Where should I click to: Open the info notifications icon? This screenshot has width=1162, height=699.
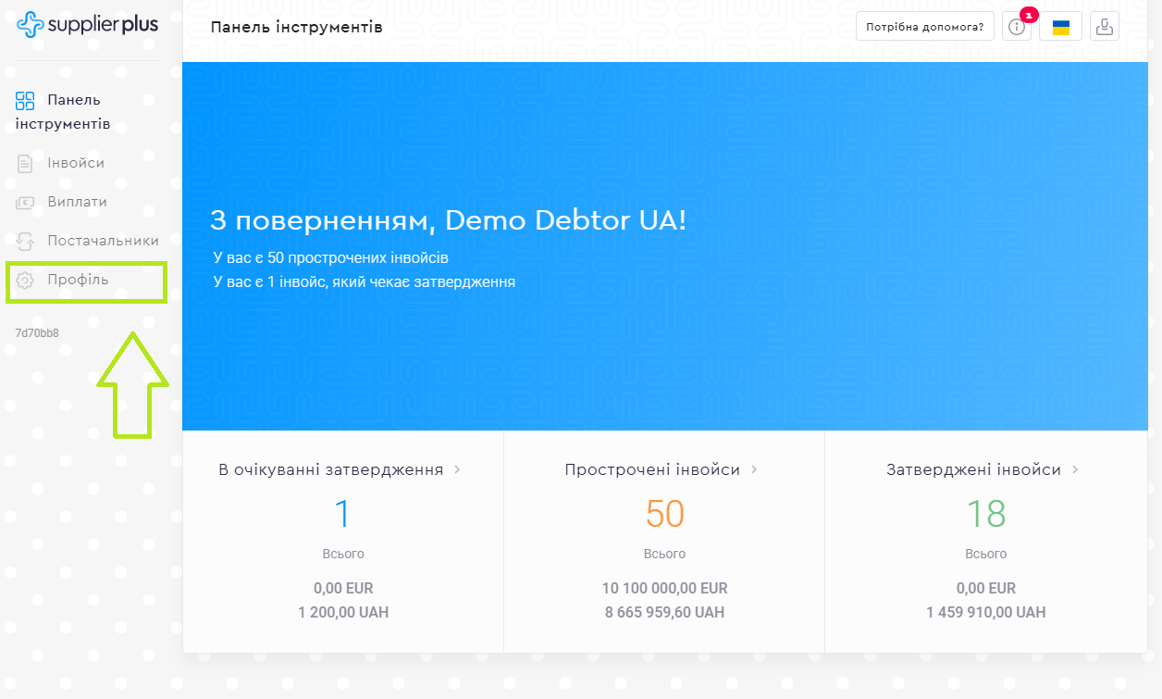(1017, 27)
